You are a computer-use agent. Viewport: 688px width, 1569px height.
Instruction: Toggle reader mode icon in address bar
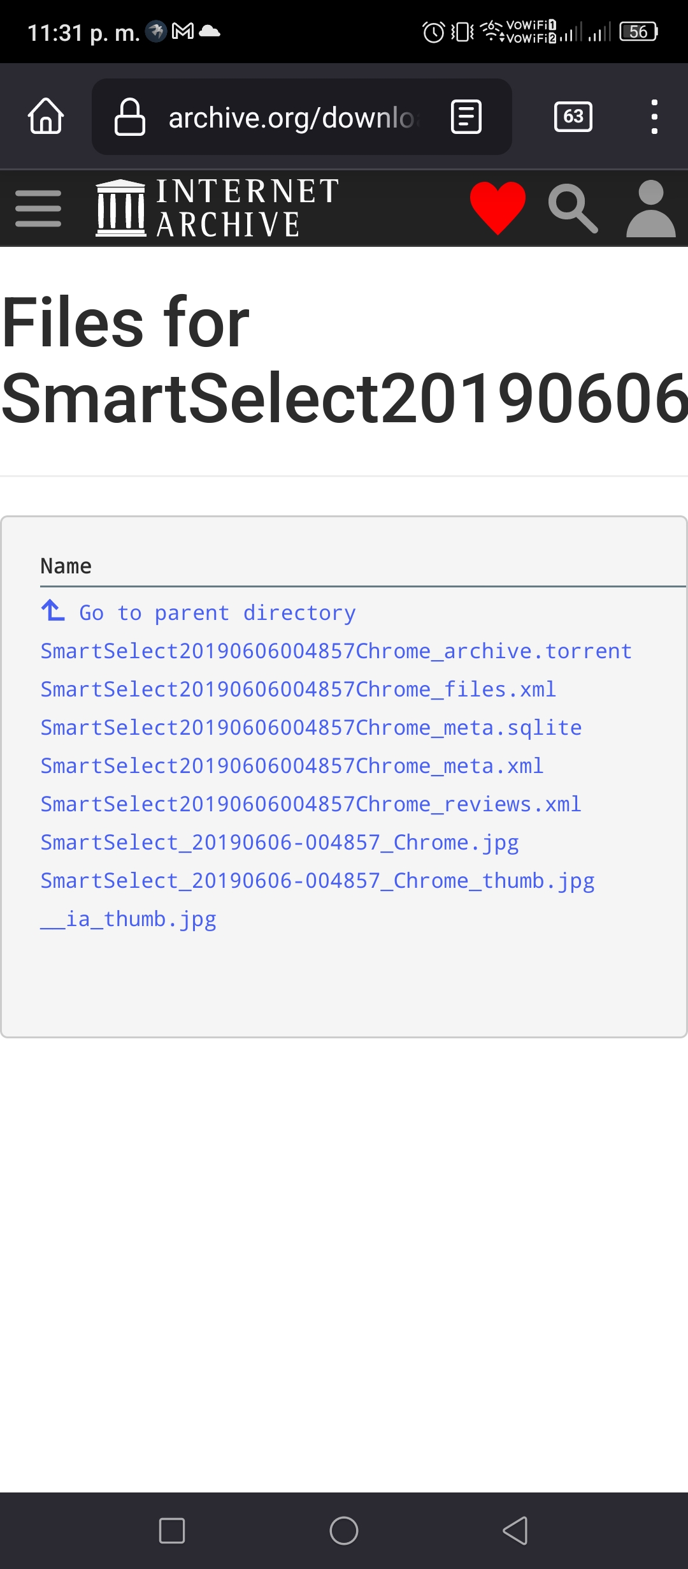[x=466, y=117]
